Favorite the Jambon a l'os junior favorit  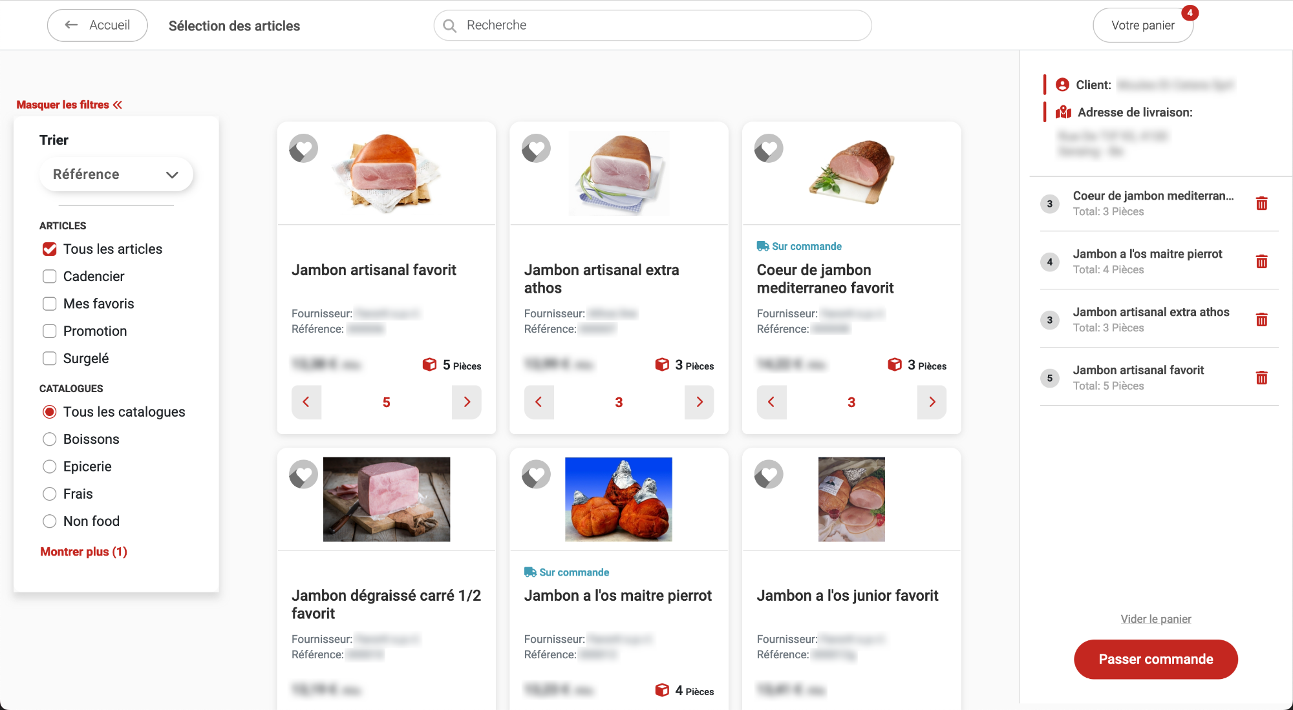tap(769, 474)
